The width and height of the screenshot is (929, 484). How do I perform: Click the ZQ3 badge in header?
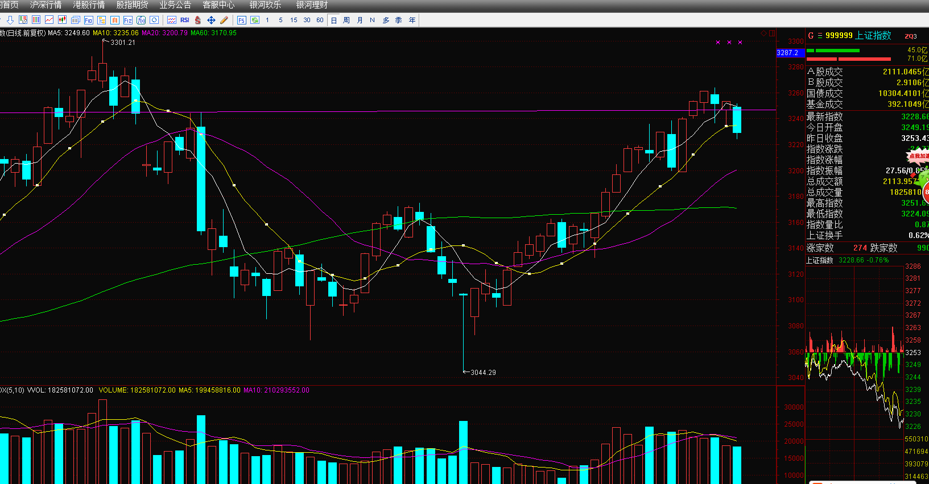coord(911,36)
